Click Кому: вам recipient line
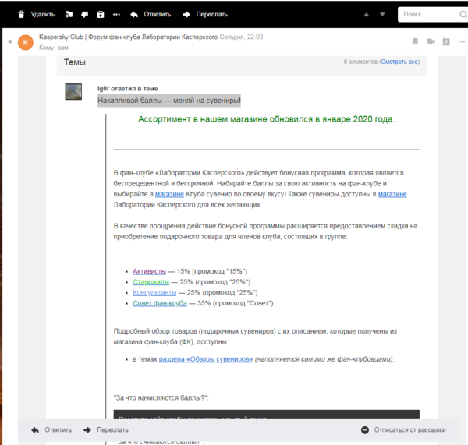The height and width of the screenshot is (445, 468). pos(54,48)
